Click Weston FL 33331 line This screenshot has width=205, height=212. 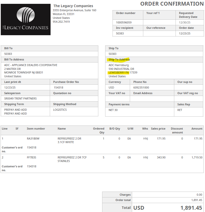pyautogui.click(x=64, y=14)
